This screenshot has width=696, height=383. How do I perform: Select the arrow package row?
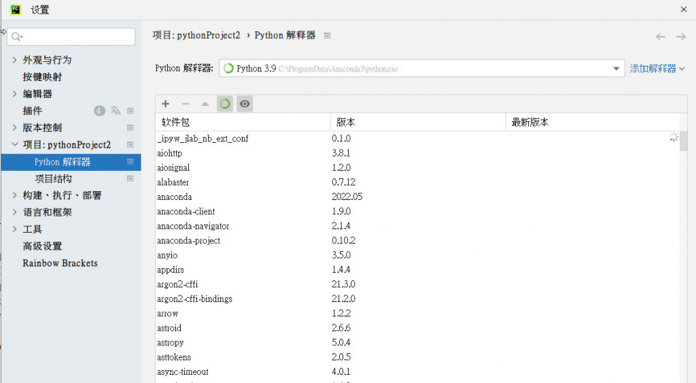point(417,314)
